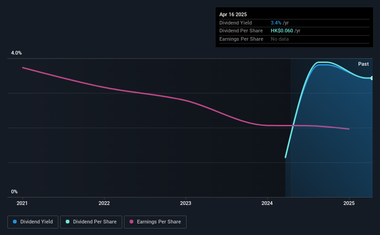The height and width of the screenshot is (235, 380).
Task: Click the 2025 x-axis label
Action: [x=349, y=203]
